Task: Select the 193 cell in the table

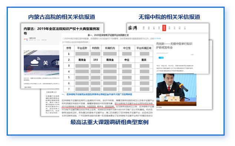Action: [x=96, y=60]
